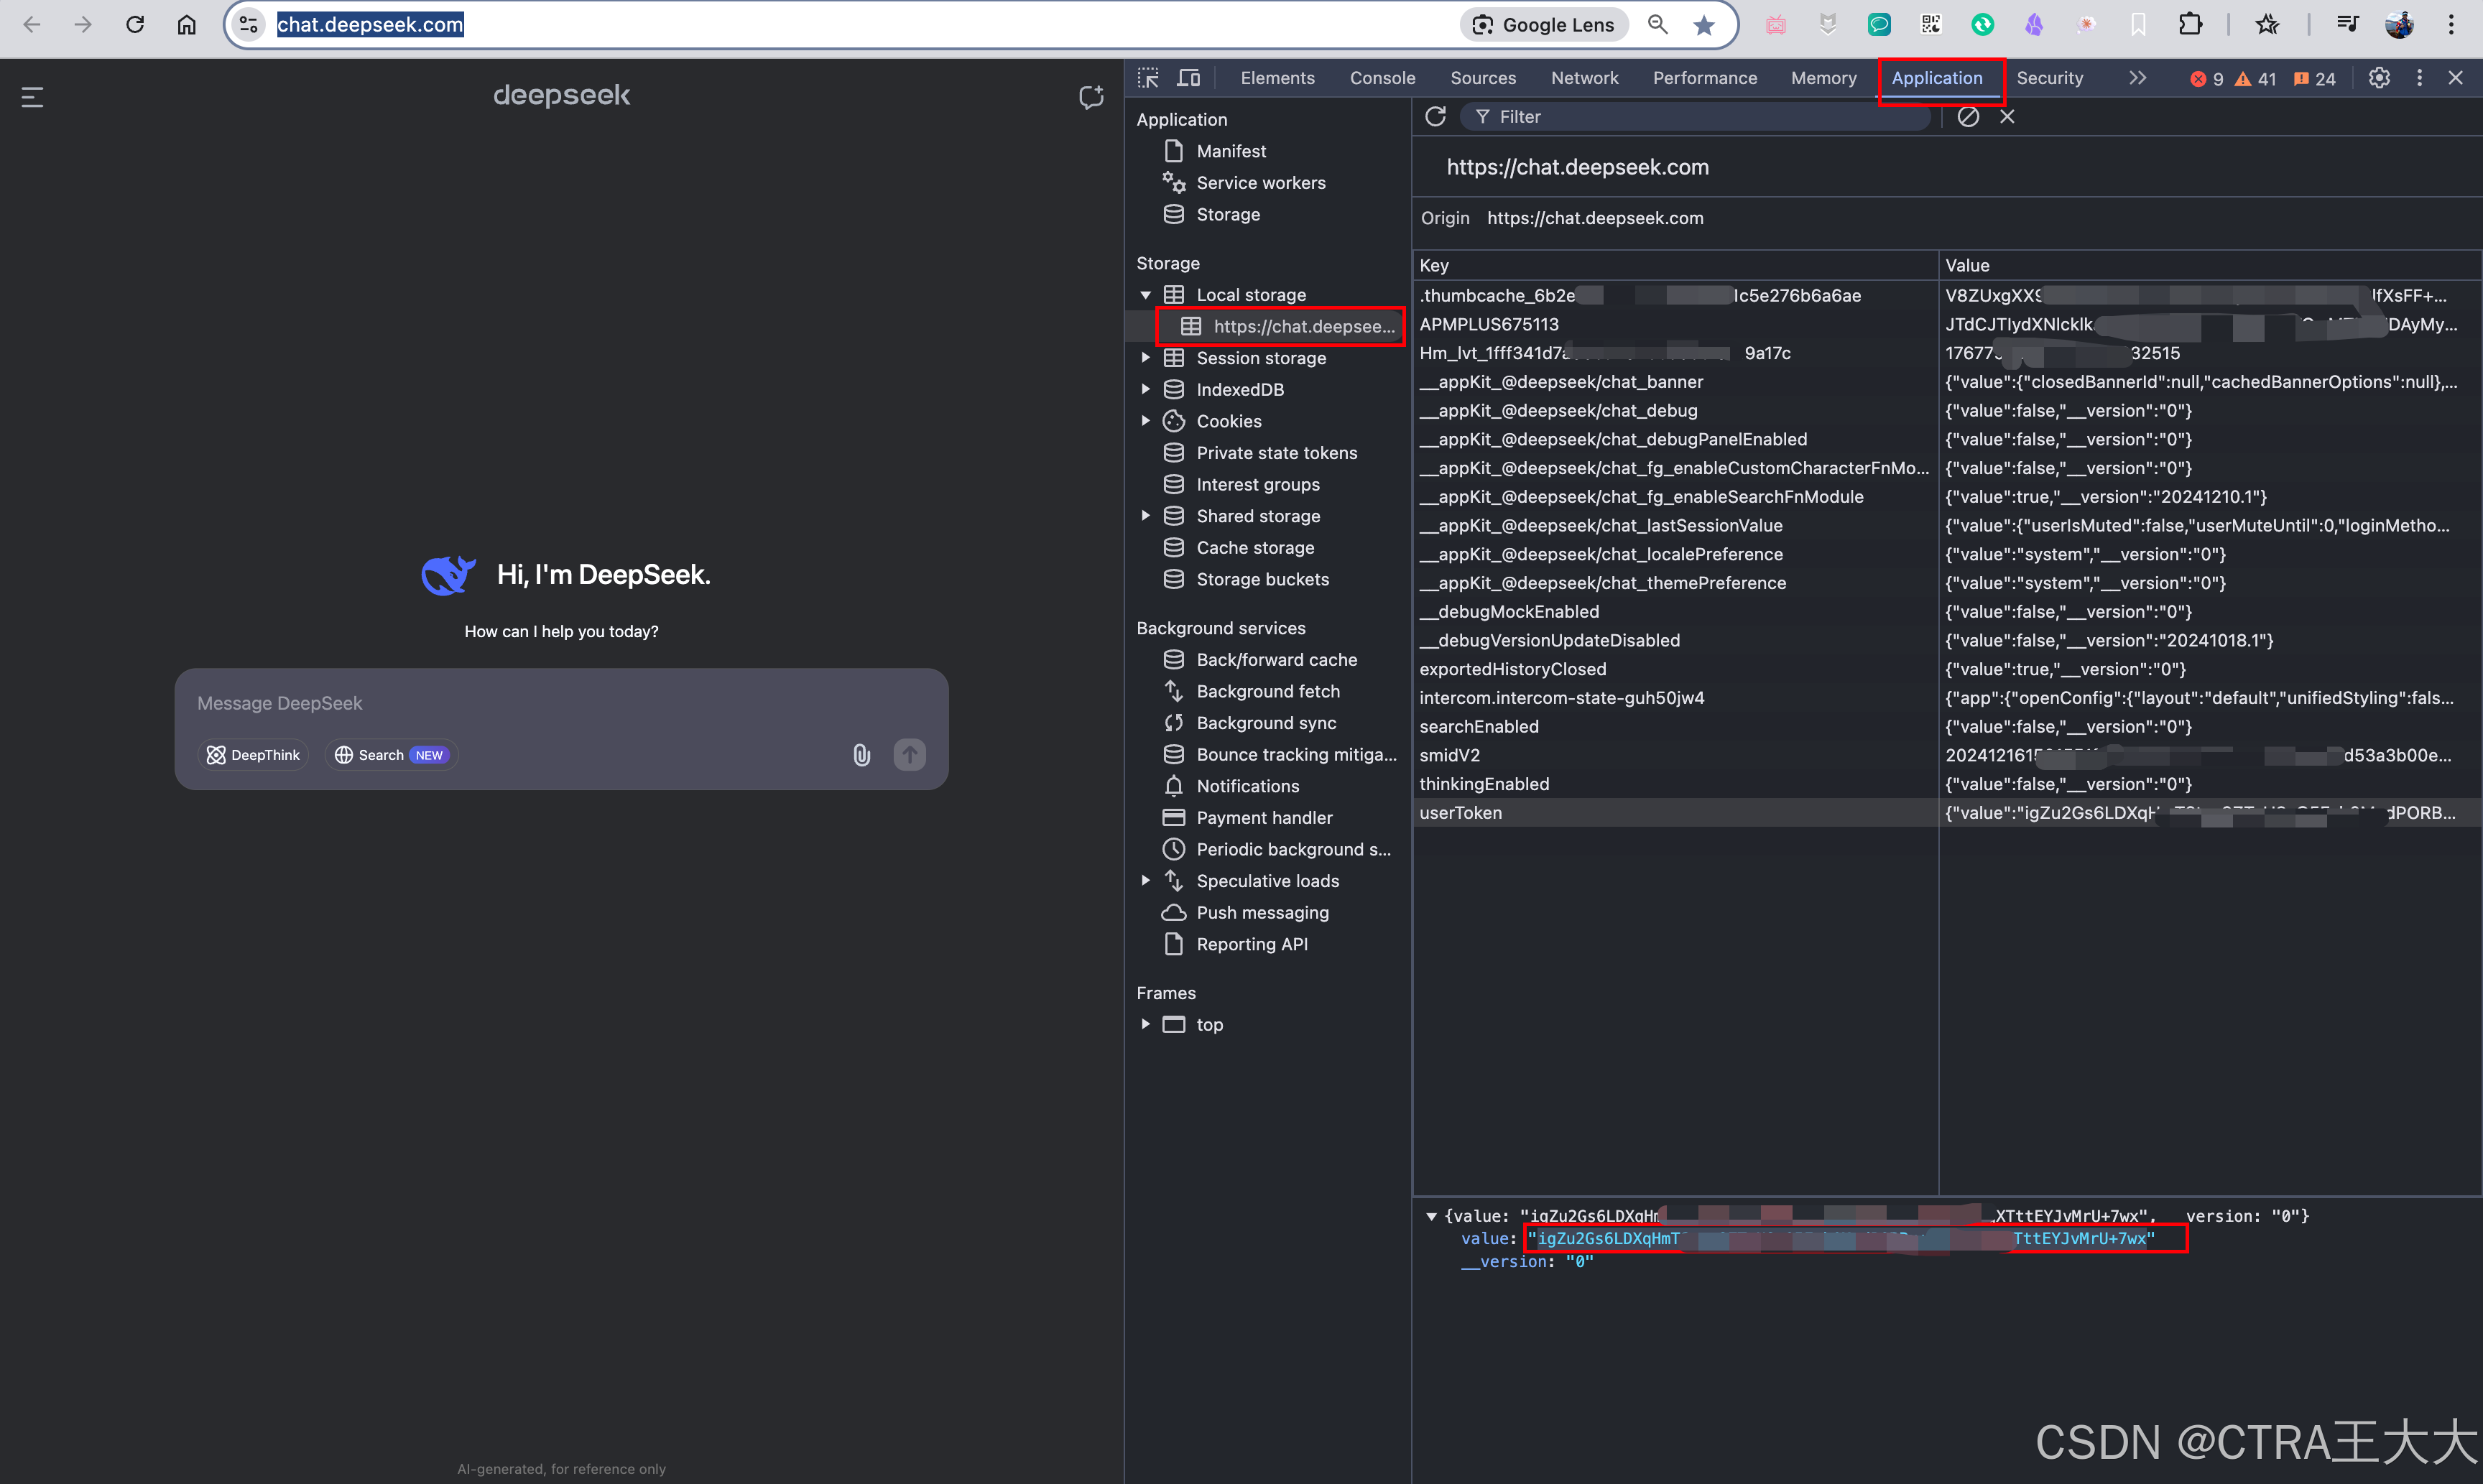Open Google Lens search button

click(1544, 25)
